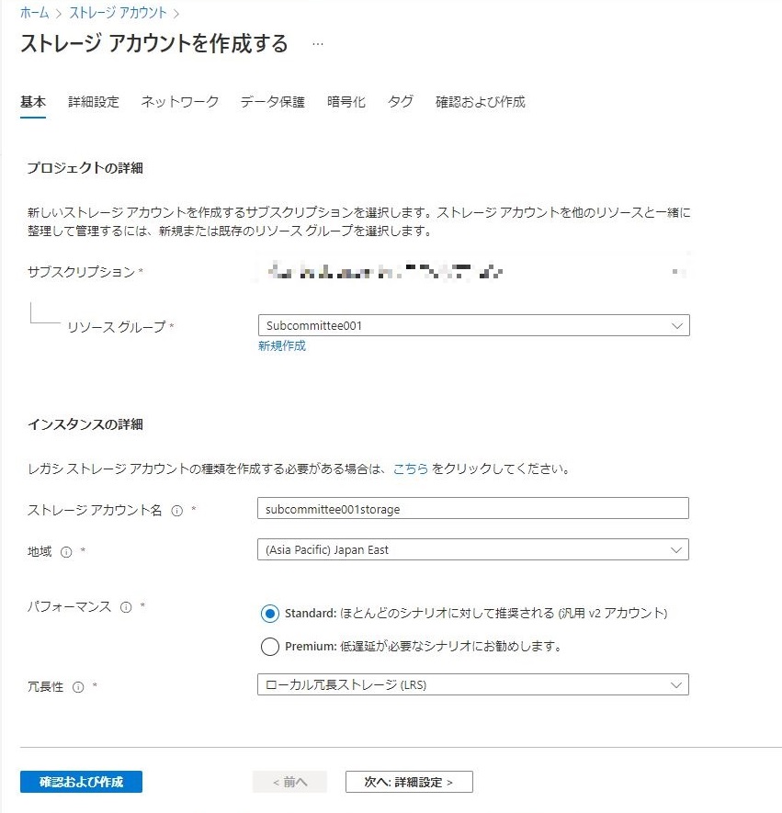
Task: Select the Standard performance radio button
Action: [269, 614]
